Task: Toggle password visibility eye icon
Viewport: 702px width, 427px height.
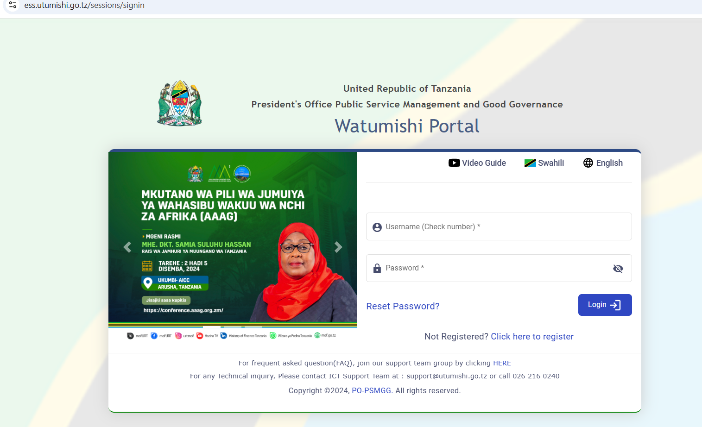Action: 618,269
